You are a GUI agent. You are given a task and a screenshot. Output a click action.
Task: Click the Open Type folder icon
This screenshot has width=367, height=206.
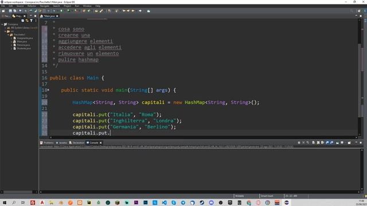point(96,11)
